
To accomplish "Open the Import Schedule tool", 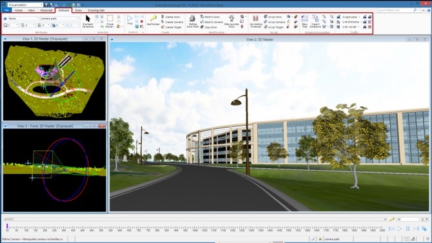I will click(315, 21).
